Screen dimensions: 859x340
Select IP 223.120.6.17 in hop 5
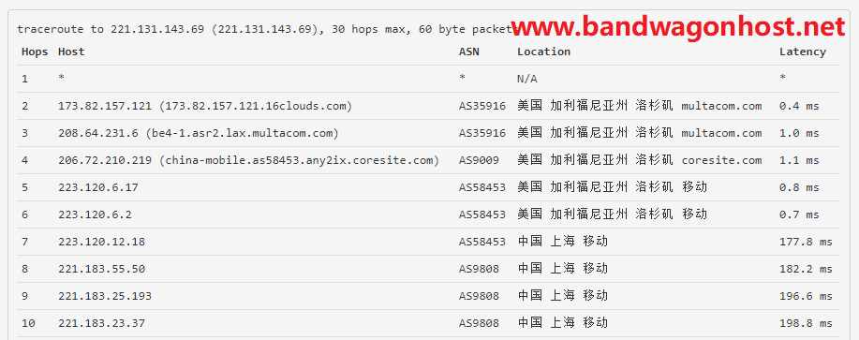click(x=98, y=187)
